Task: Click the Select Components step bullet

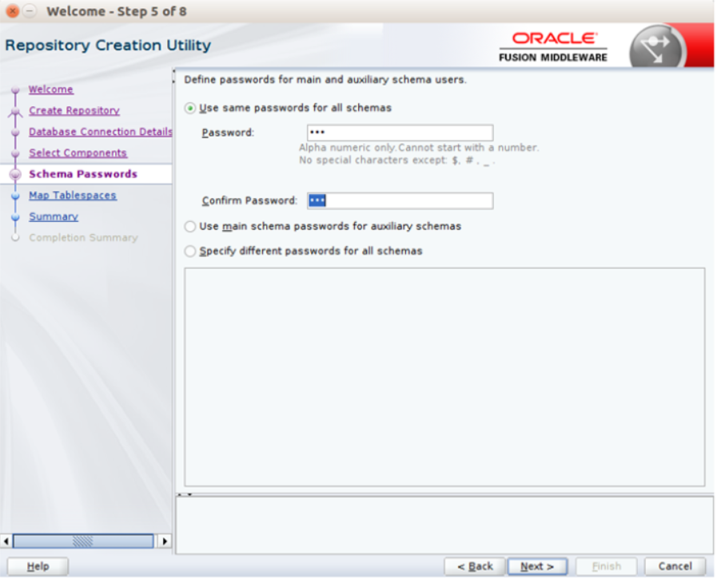Action: [15, 153]
